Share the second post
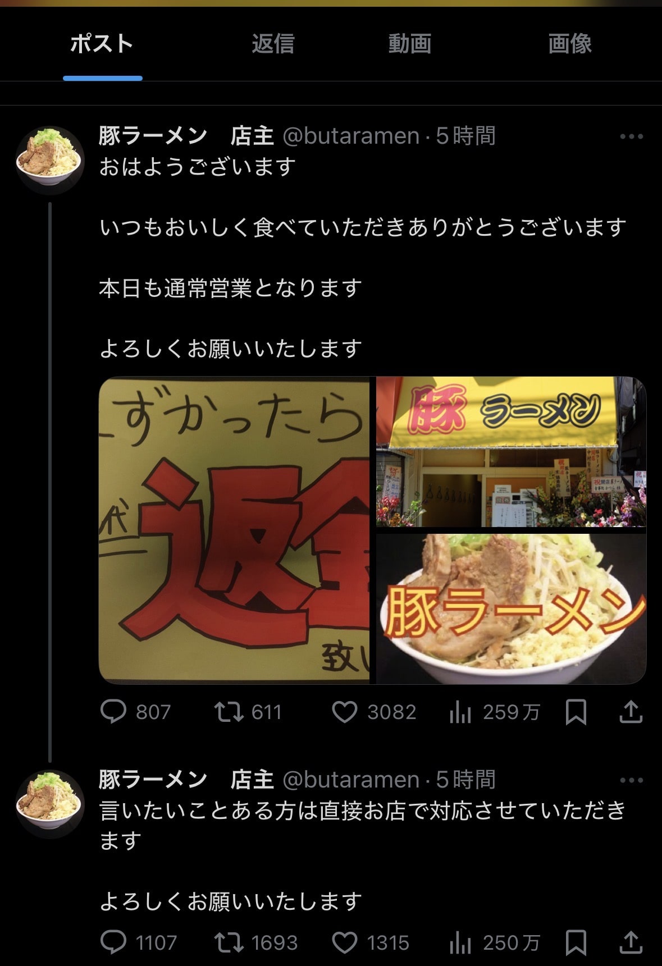662x966 pixels. pyautogui.click(x=631, y=942)
